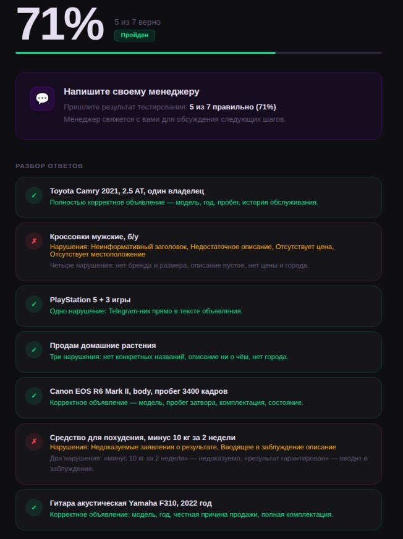Click the РАЗБОР ОТВЕТОВ section header
Image resolution: width=403 pixels, height=539 pixels.
(49, 166)
